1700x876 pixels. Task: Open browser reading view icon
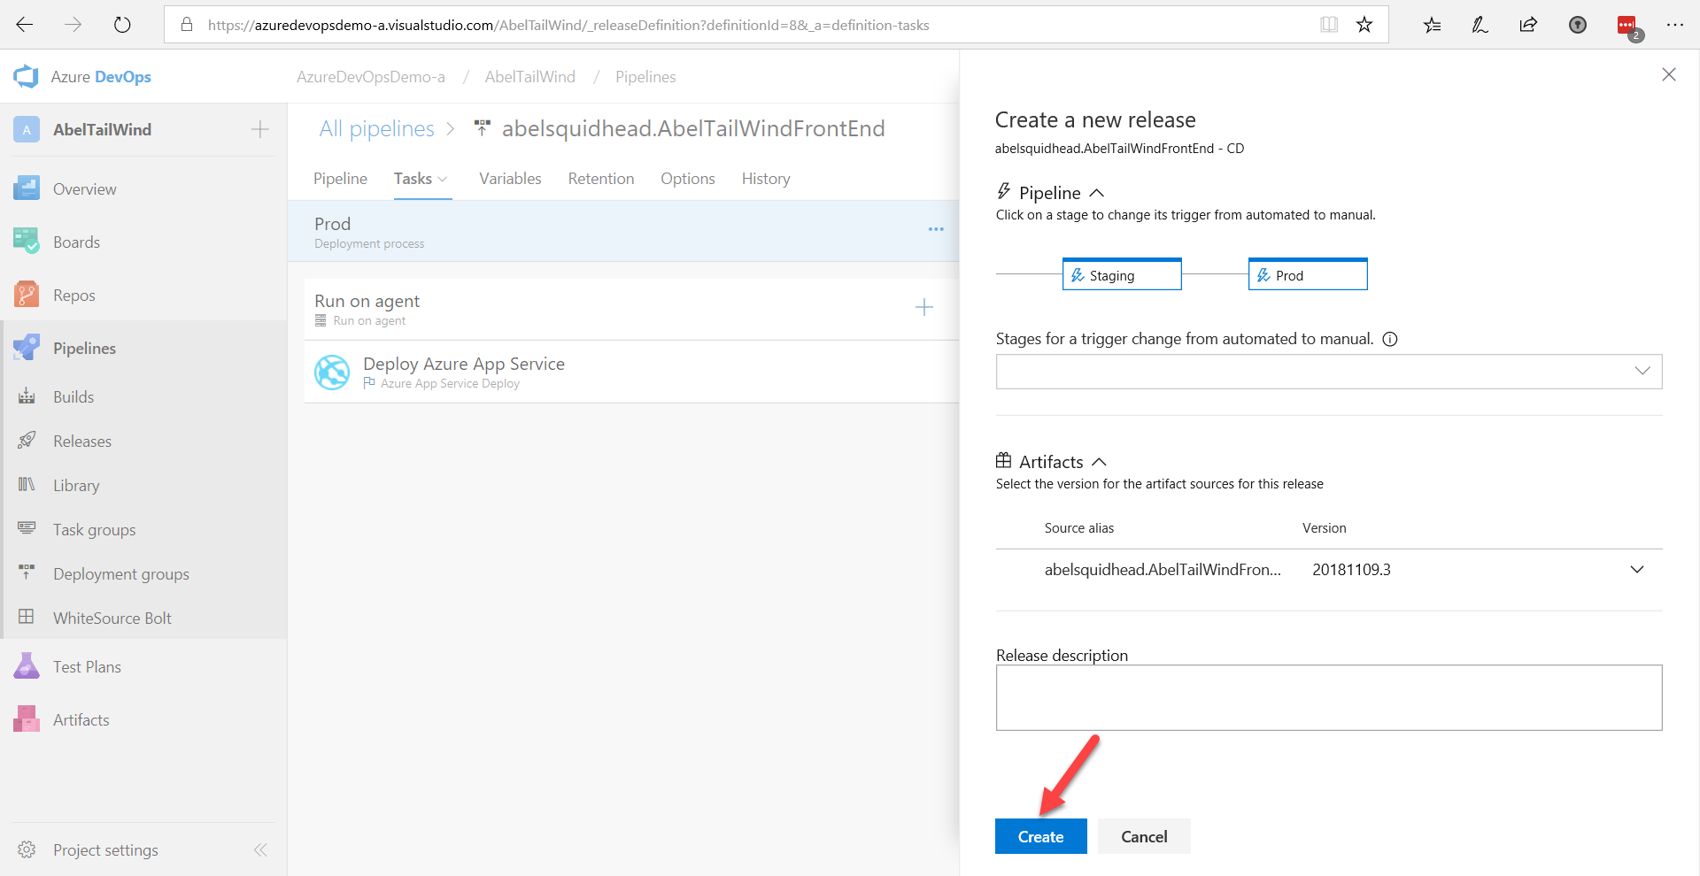pos(1329,25)
